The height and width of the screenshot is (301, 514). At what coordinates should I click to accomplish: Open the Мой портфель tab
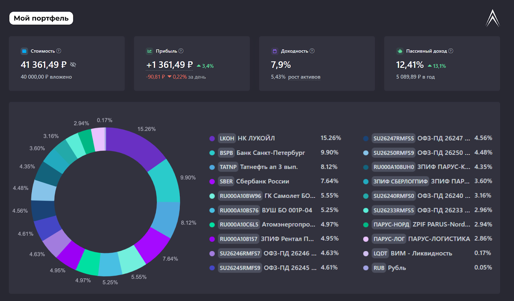tap(41, 18)
